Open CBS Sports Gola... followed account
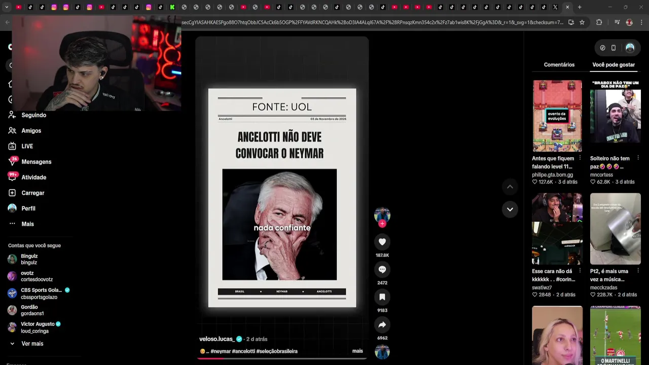649x365 pixels. click(39, 293)
